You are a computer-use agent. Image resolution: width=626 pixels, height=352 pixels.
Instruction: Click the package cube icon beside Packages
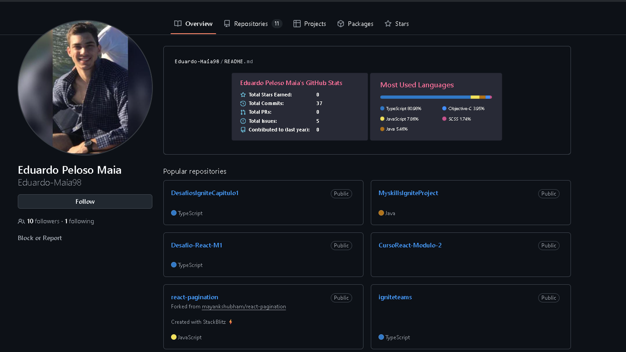(x=341, y=23)
